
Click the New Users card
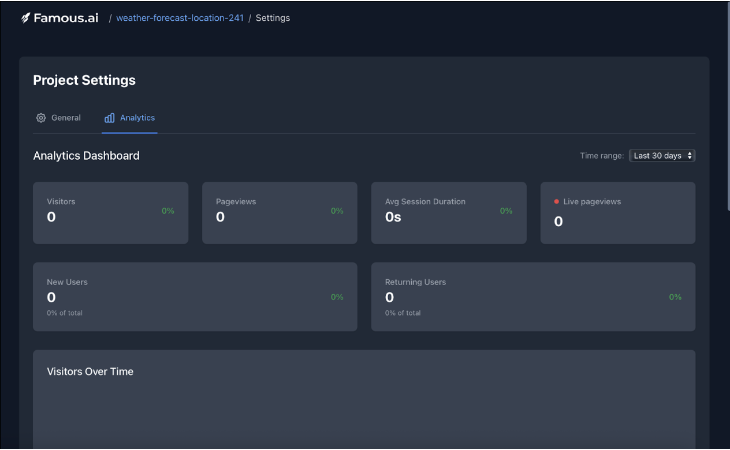pyautogui.click(x=195, y=297)
